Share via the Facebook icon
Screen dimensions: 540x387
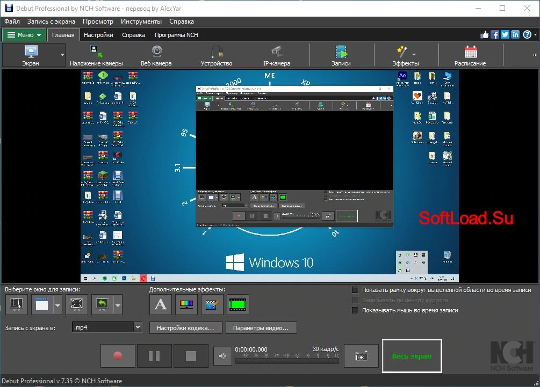coord(495,35)
